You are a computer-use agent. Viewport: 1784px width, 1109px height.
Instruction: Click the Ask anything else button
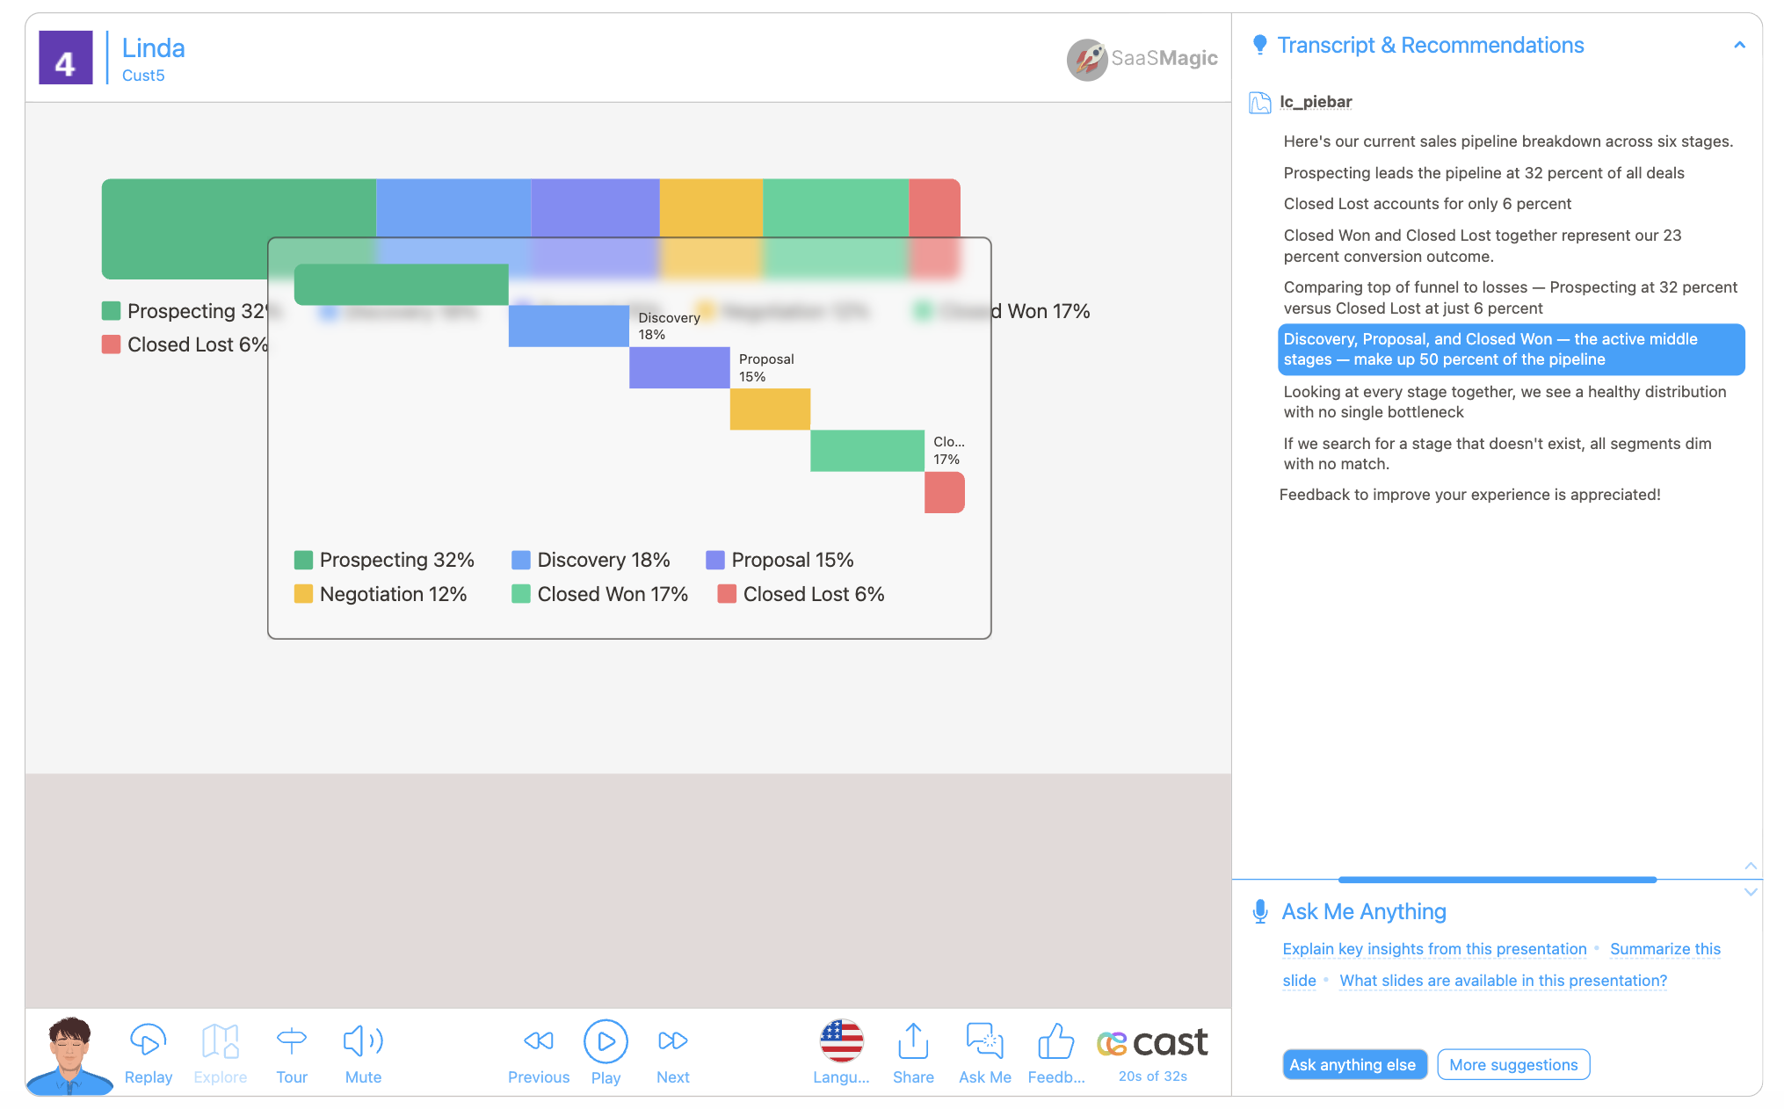[1353, 1064]
